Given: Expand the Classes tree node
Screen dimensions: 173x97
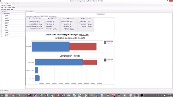Looking at the screenshot, I should [x=4, y=22].
